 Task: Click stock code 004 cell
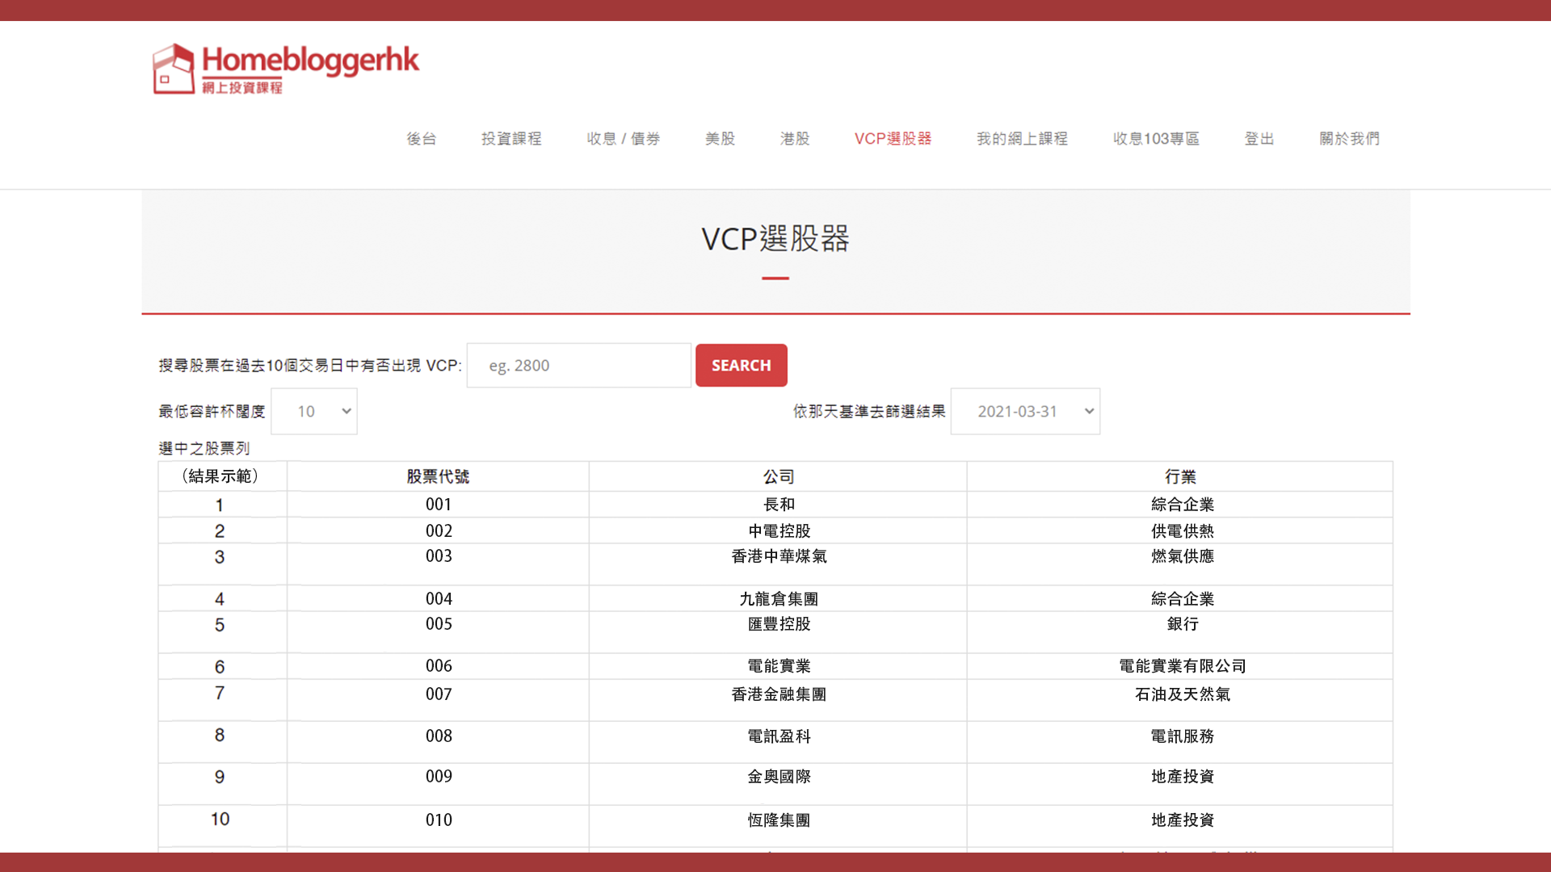point(439,599)
